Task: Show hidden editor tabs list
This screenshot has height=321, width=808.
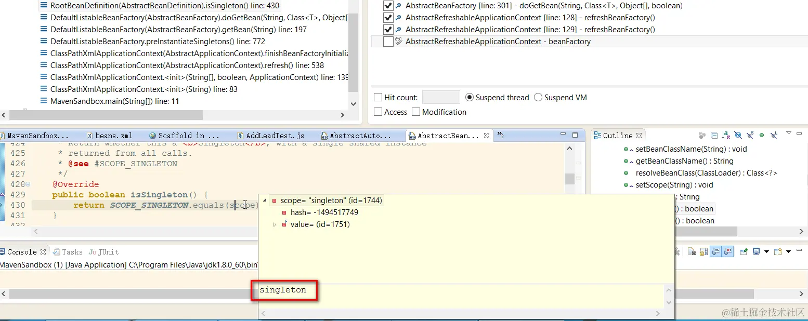Action: (x=501, y=135)
